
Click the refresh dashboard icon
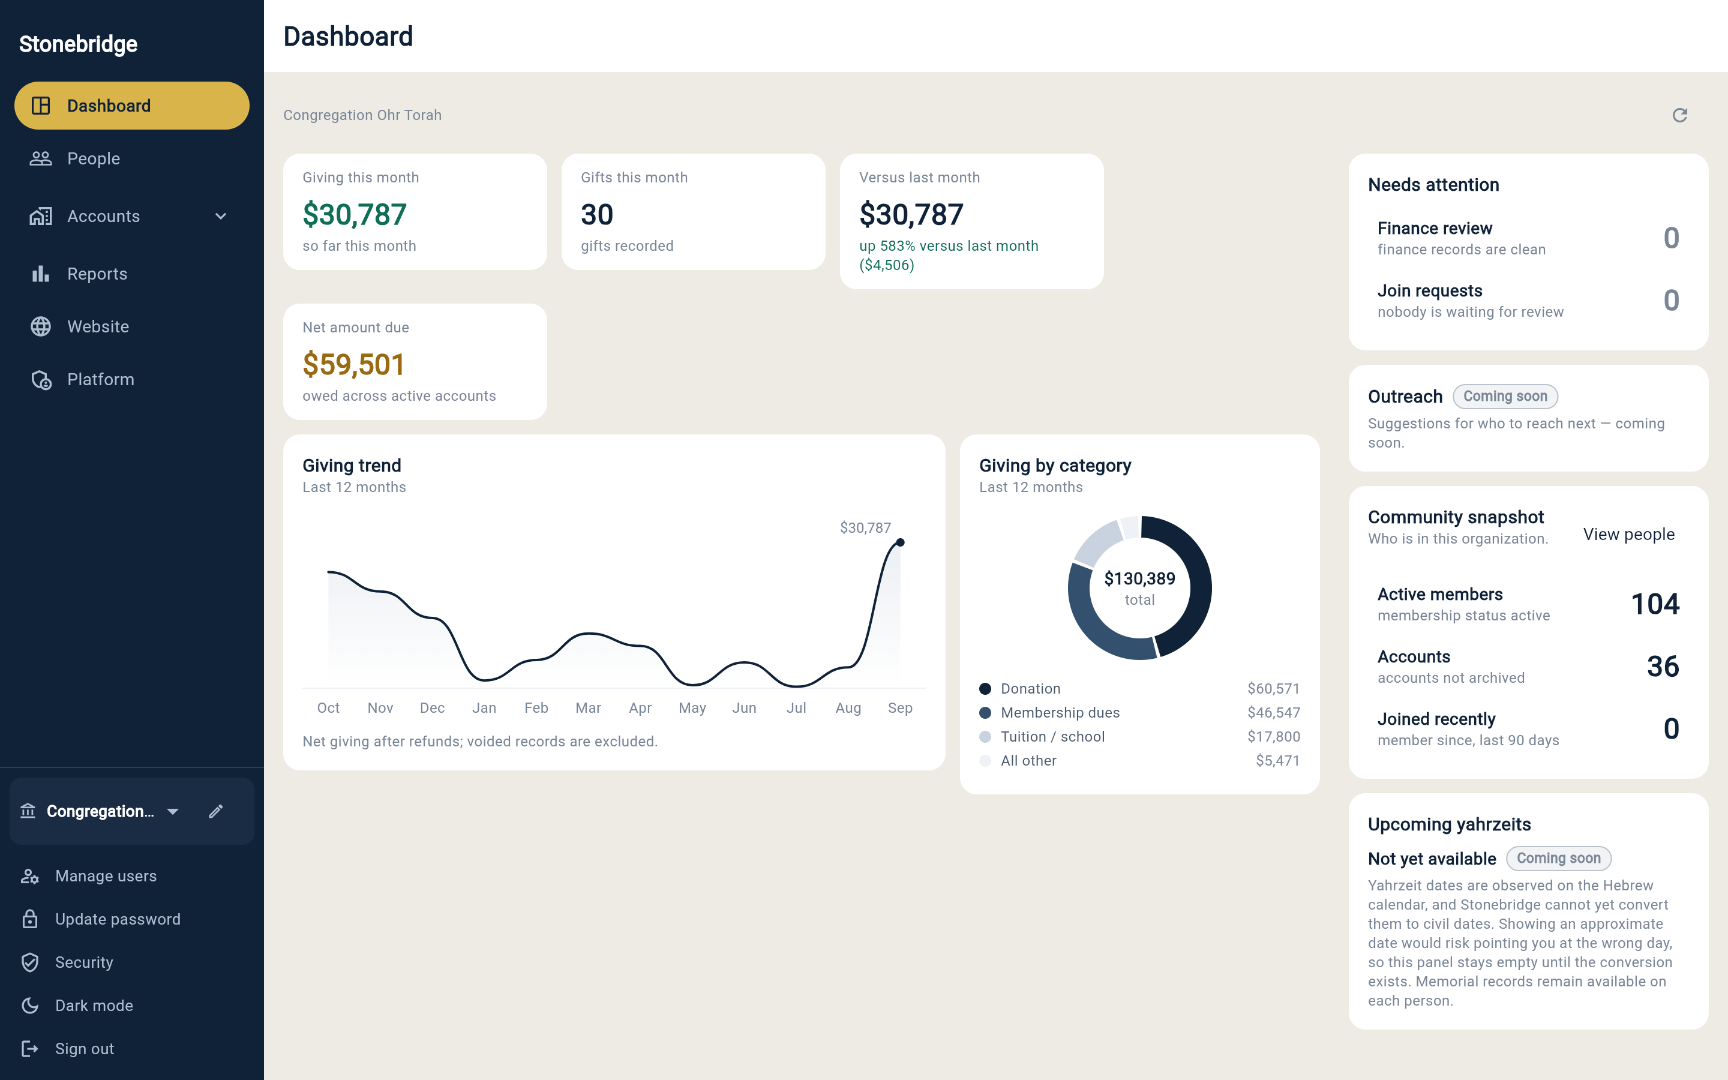pyautogui.click(x=1679, y=115)
